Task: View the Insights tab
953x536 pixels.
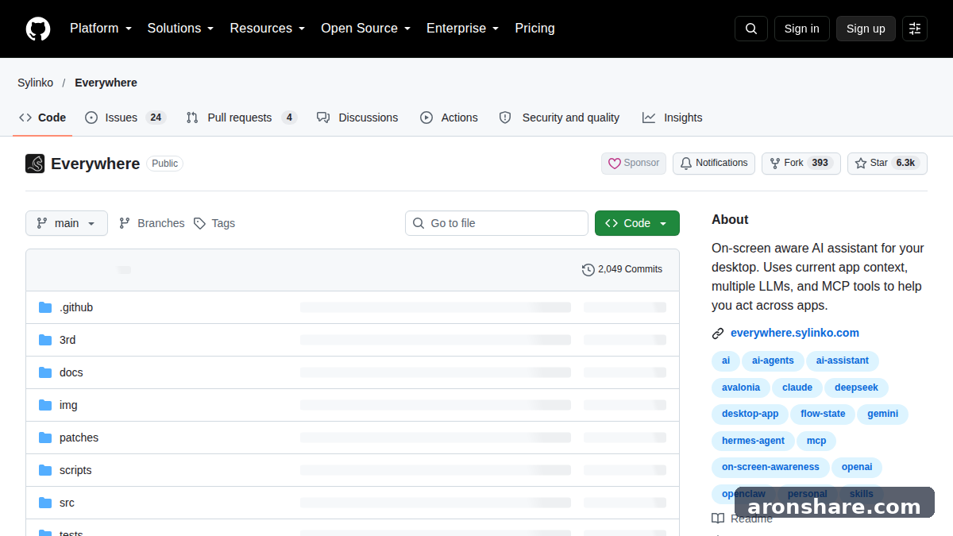Action: 673,118
